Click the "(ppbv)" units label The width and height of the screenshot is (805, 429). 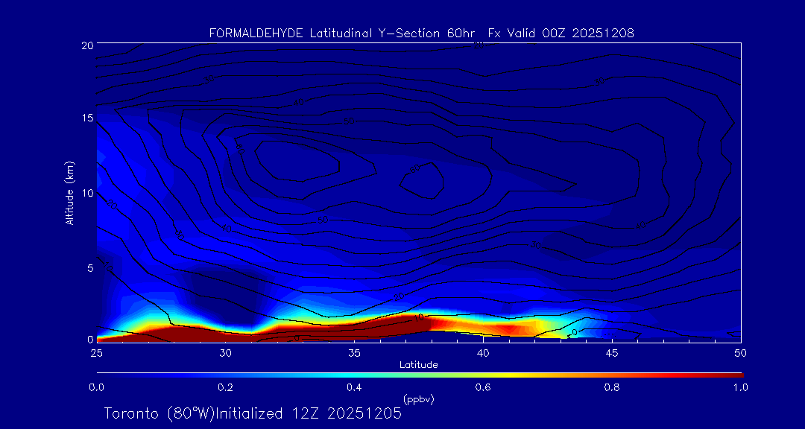(418, 400)
